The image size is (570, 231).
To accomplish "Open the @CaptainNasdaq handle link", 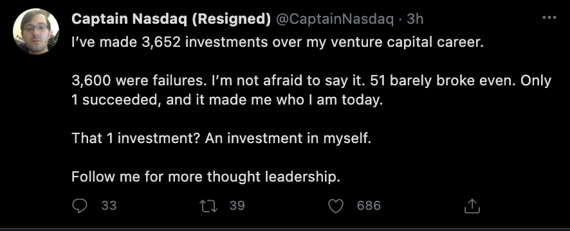I will (x=335, y=19).
